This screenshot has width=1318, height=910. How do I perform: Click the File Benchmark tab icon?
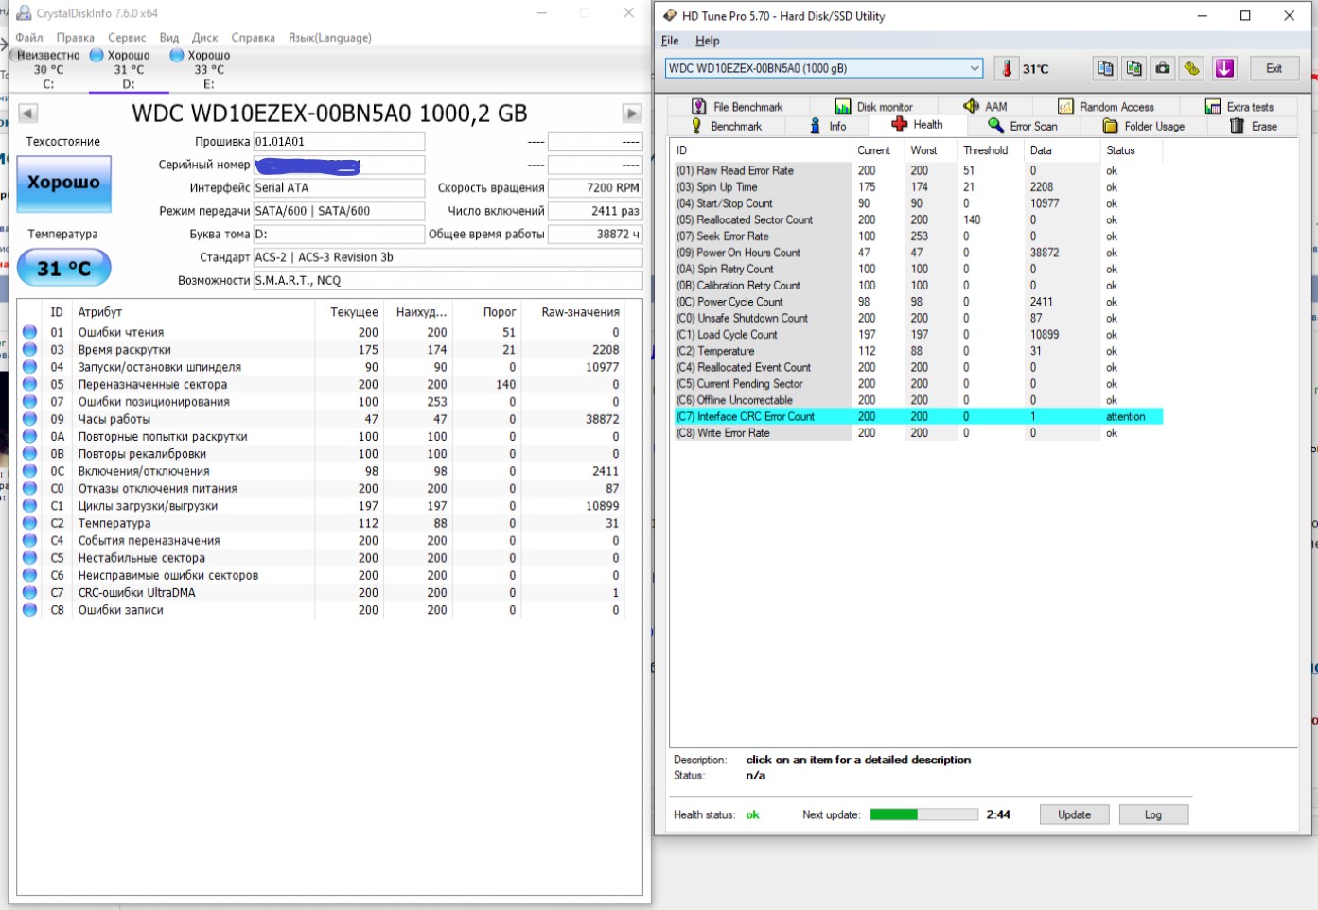[698, 106]
